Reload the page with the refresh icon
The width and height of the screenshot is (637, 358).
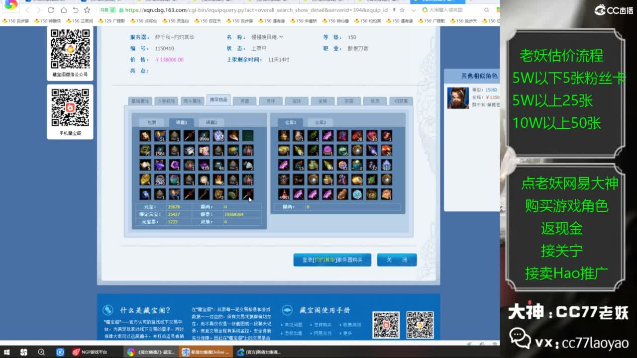[51, 10]
